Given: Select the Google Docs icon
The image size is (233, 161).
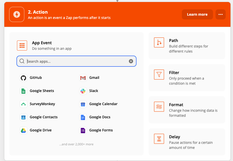Looking at the screenshot, I should [83, 117].
